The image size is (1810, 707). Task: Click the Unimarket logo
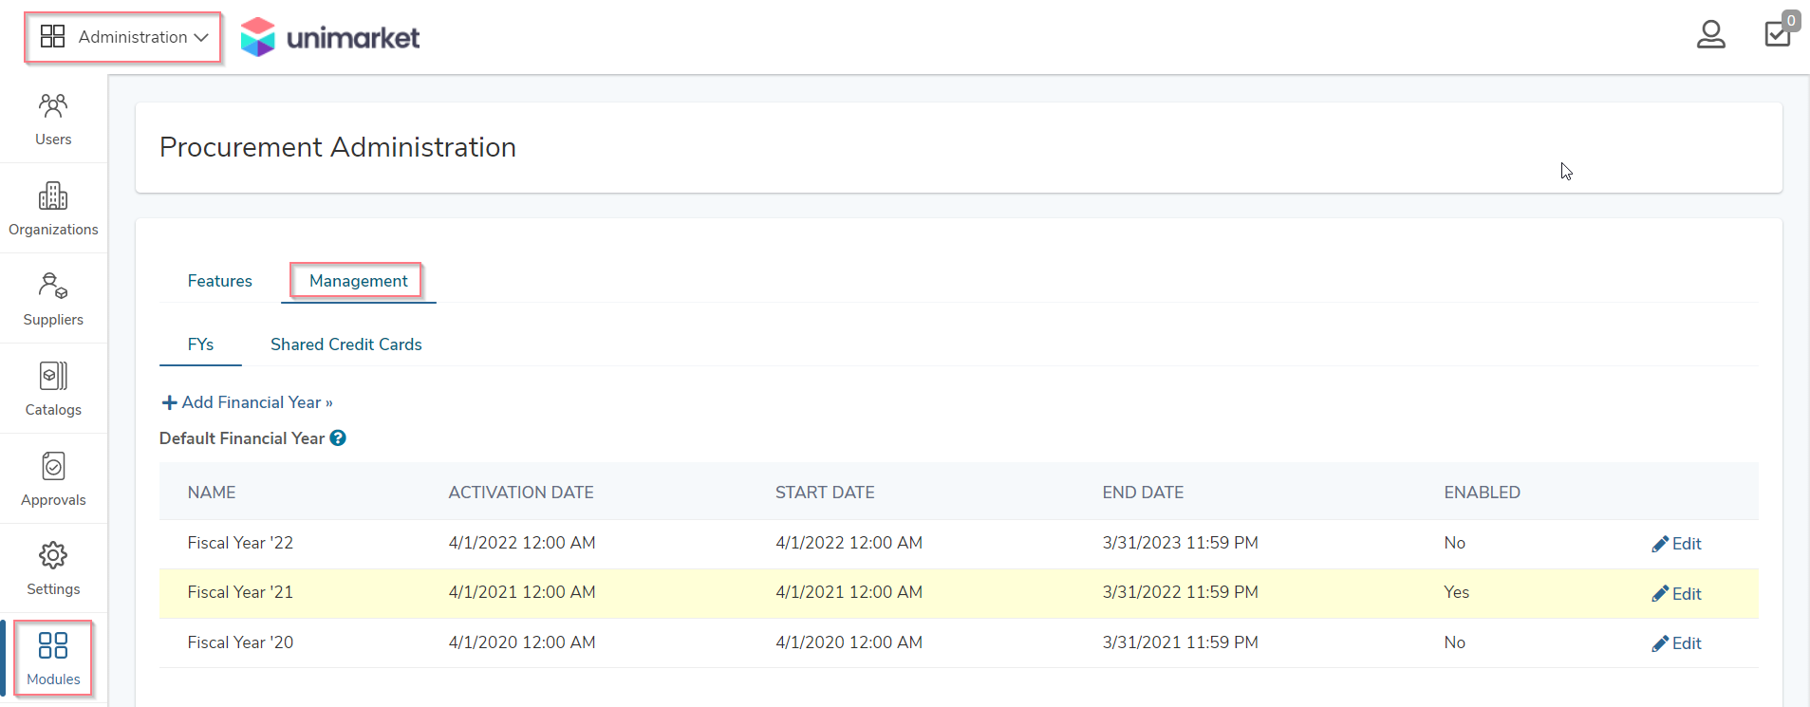[329, 37]
